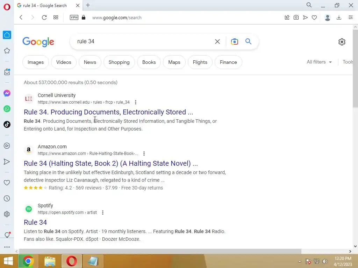This screenshot has width=358, height=268.
Task: Switch to Images results
Action: click(x=36, y=62)
